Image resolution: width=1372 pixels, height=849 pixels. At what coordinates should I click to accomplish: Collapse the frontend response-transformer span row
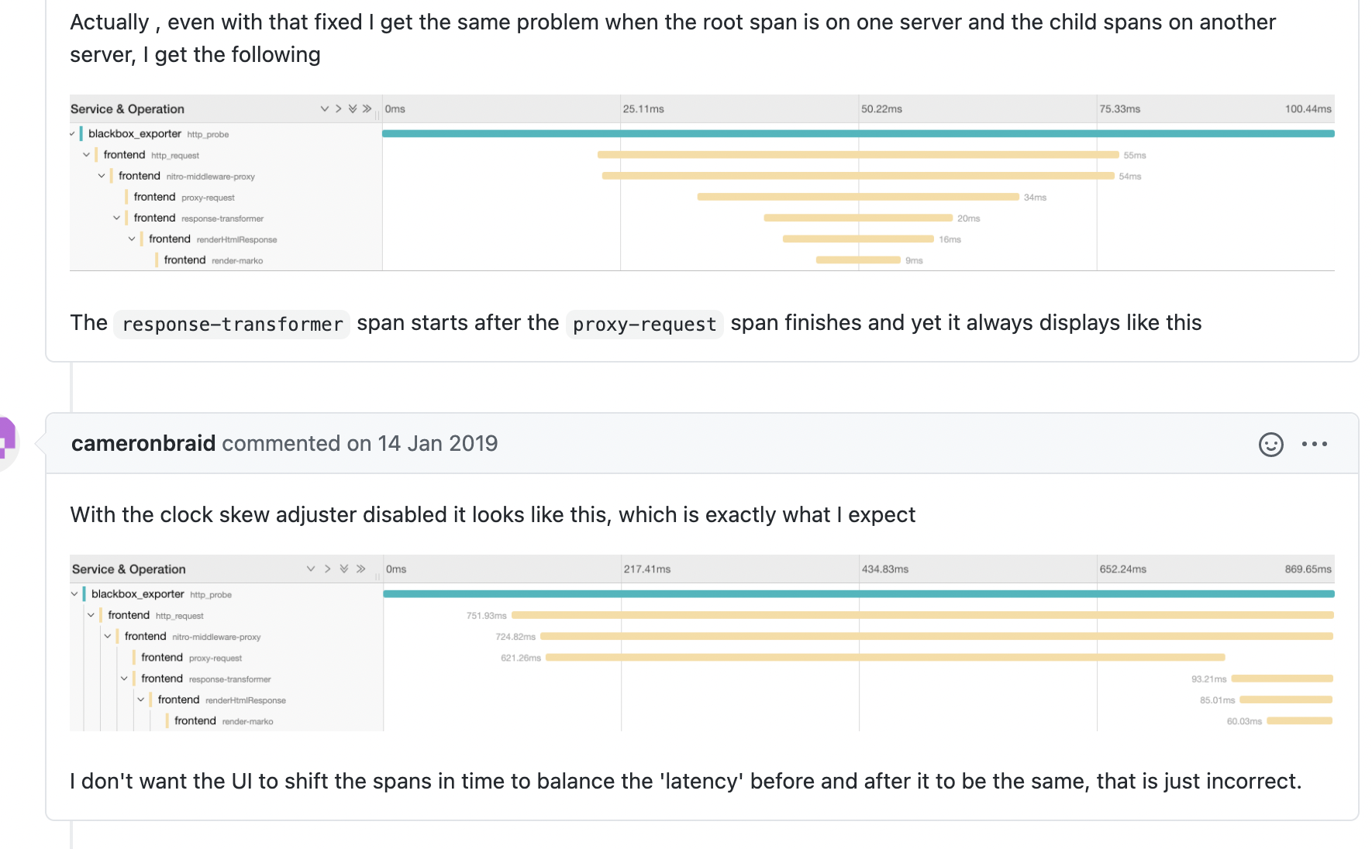coord(118,218)
